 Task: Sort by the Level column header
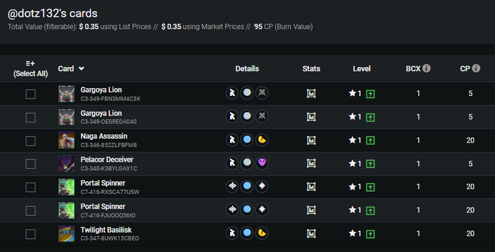tap(362, 68)
